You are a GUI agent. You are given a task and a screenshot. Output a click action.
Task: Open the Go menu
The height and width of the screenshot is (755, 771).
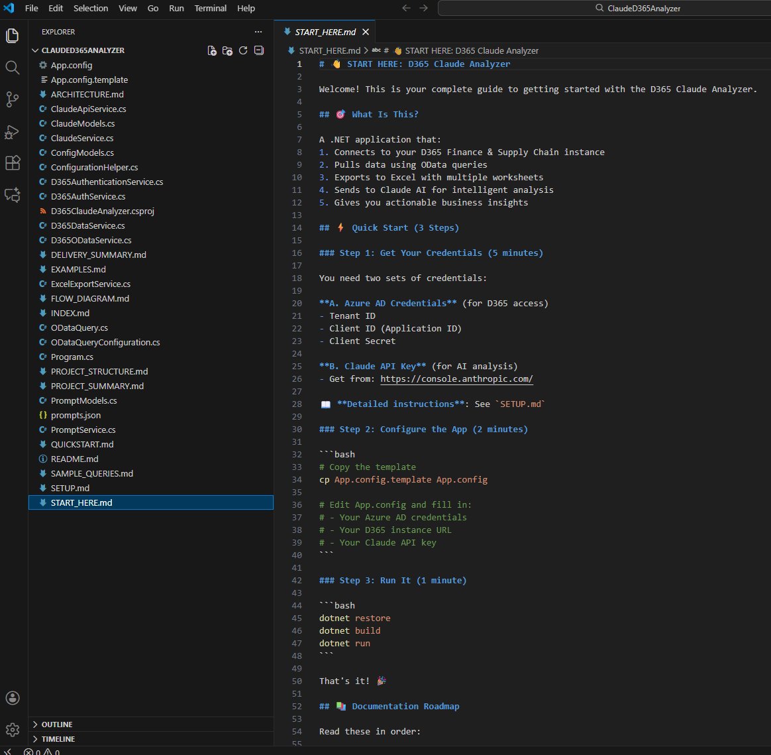point(153,9)
